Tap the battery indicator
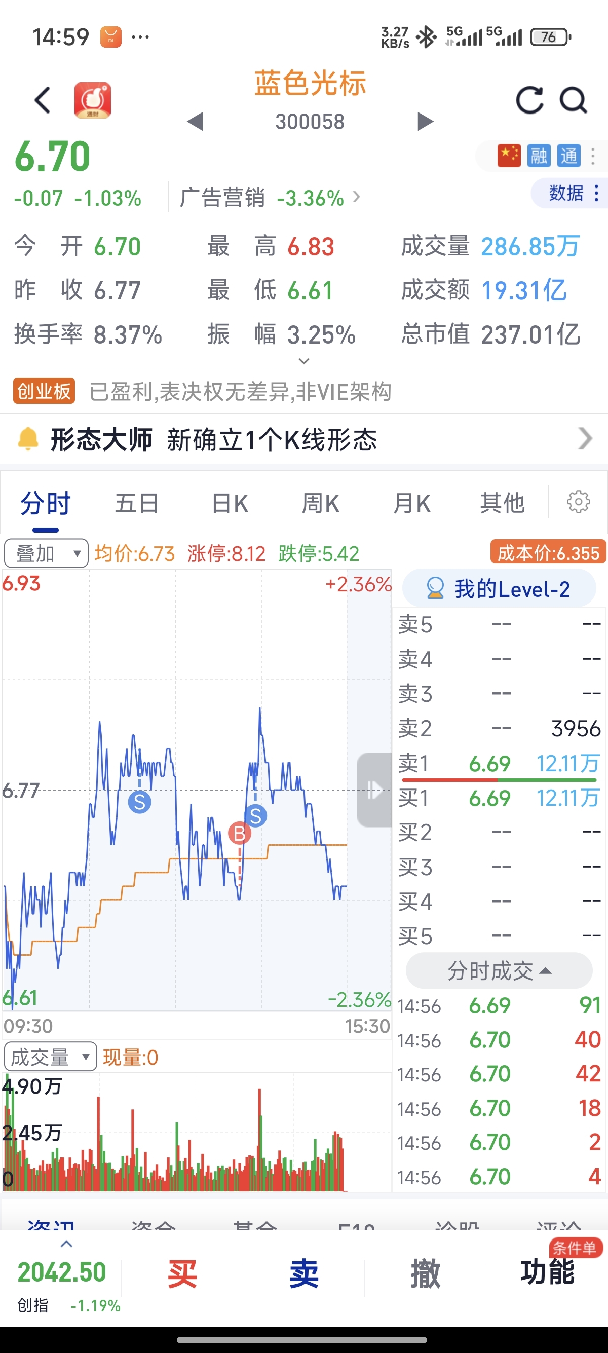This screenshot has height=1353, width=608. [550, 37]
